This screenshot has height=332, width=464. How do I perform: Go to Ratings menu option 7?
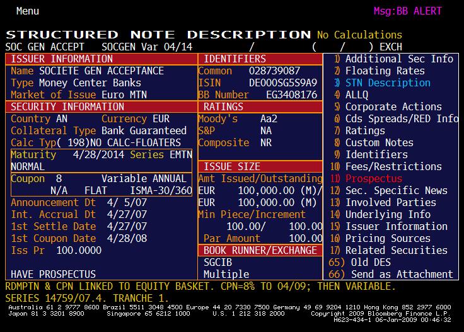coord(360,130)
